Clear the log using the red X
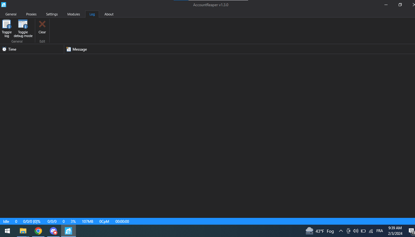The image size is (415, 237). pos(42,27)
